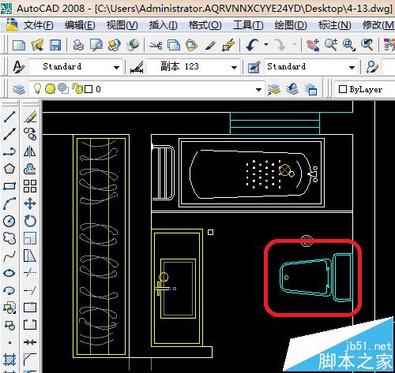The image size is (395, 373).
Task: Expand the layer 0 dropdown arrow
Action: coord(258,90)
